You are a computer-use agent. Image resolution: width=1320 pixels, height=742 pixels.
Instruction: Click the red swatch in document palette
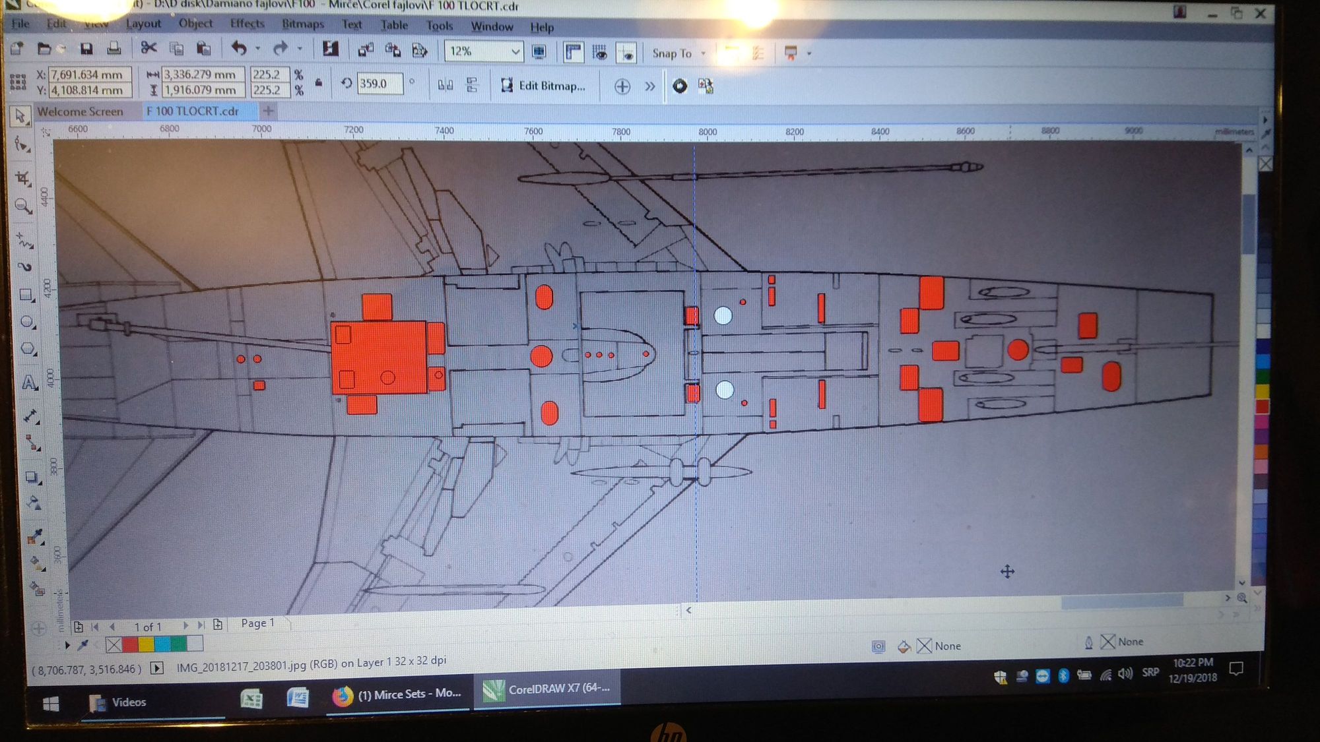(130, 644)
